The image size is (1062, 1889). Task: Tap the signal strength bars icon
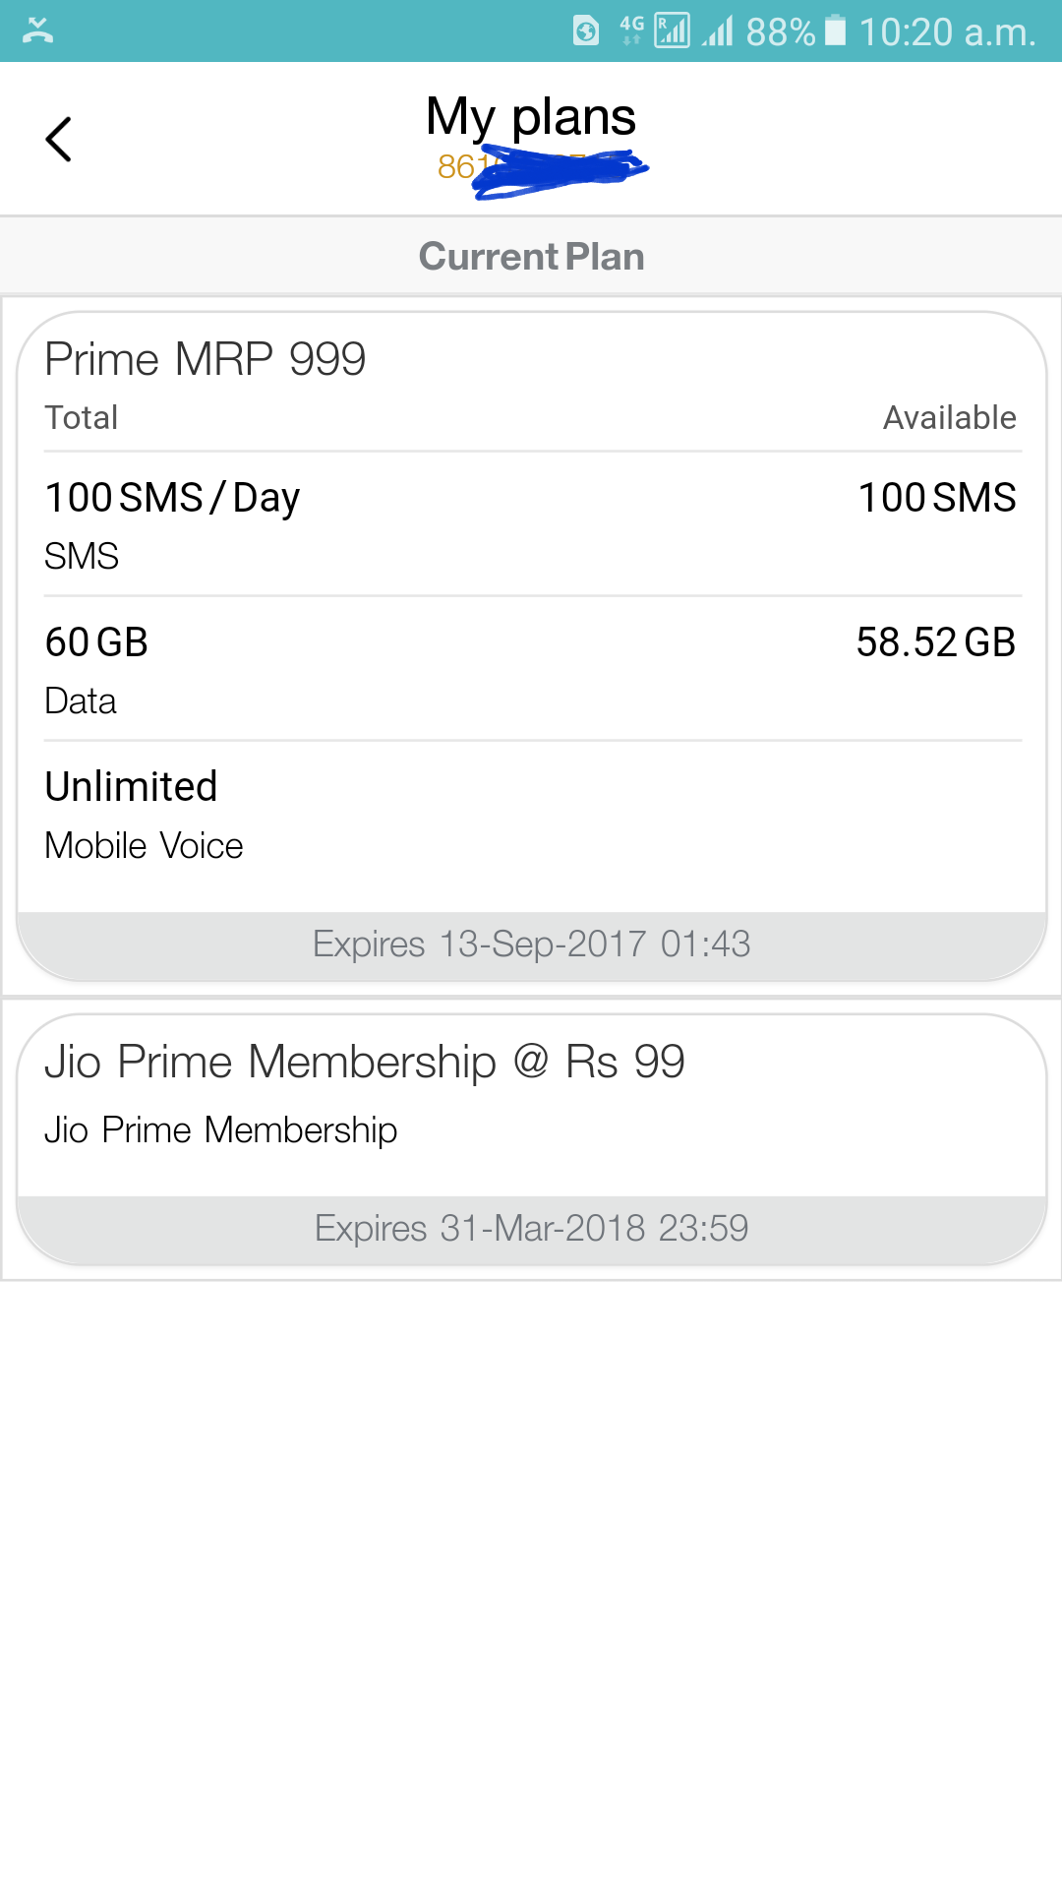coord(718,31)
